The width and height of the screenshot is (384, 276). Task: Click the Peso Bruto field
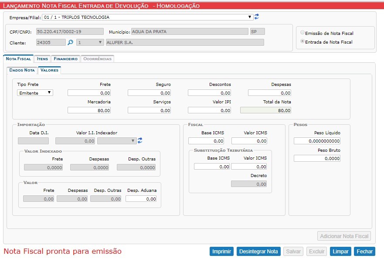[317, 158]
